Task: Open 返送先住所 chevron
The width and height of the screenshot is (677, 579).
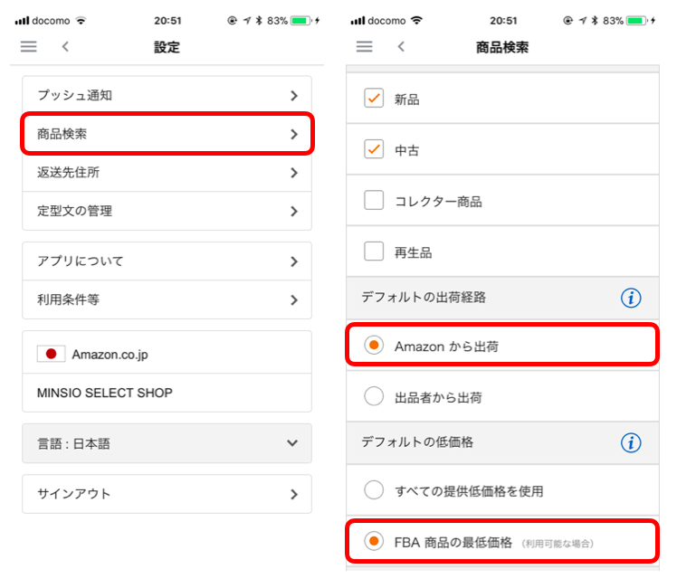Action: [294, 173]
